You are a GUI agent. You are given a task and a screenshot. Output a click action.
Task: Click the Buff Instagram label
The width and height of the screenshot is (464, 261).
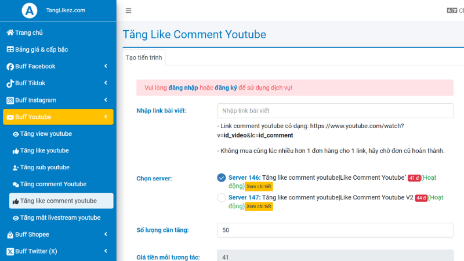[x=36, y=100]
